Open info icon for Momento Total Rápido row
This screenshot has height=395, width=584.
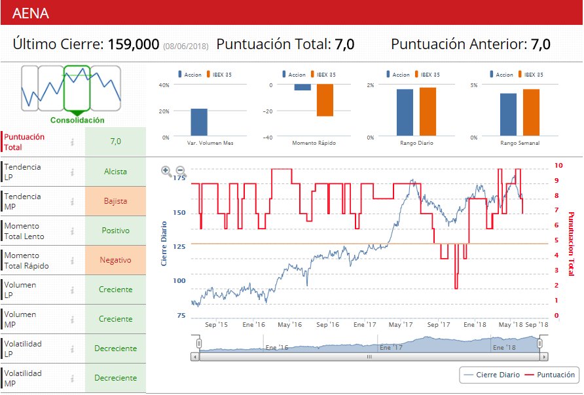72,261
